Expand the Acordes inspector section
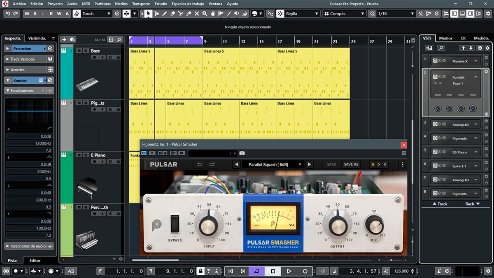 8,70
